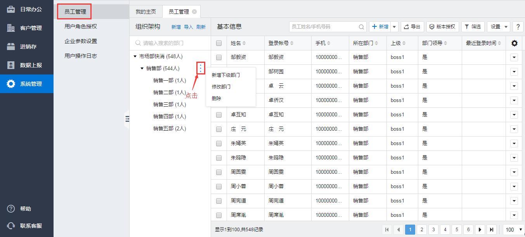
Task: Open the three-dot menu beside 销售部
Action: point(200,69)
